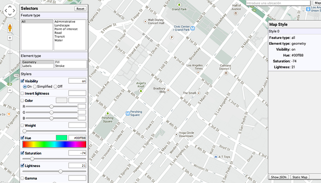Uncheck the Hue styler checkbox
This screenshot has height=183, width=321.
23,137
